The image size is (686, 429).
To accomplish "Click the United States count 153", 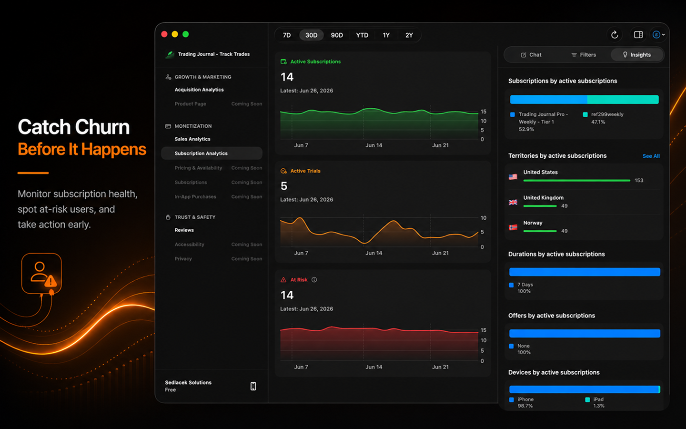I will tap(639, 181).
